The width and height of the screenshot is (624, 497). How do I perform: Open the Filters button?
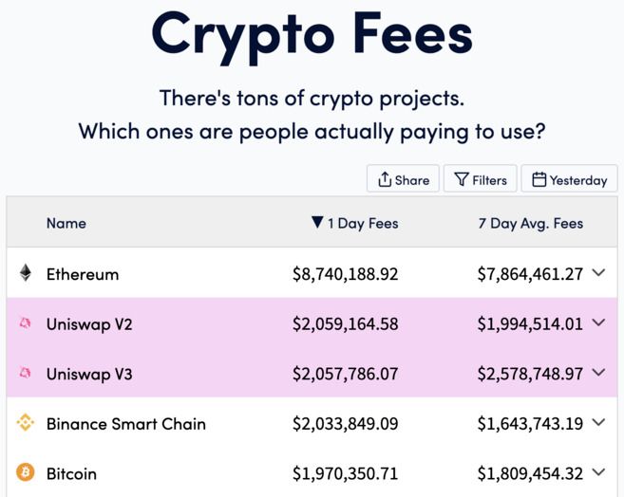481,179
